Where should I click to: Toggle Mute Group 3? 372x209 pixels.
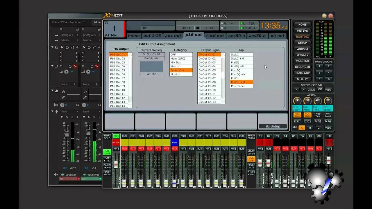319,73
